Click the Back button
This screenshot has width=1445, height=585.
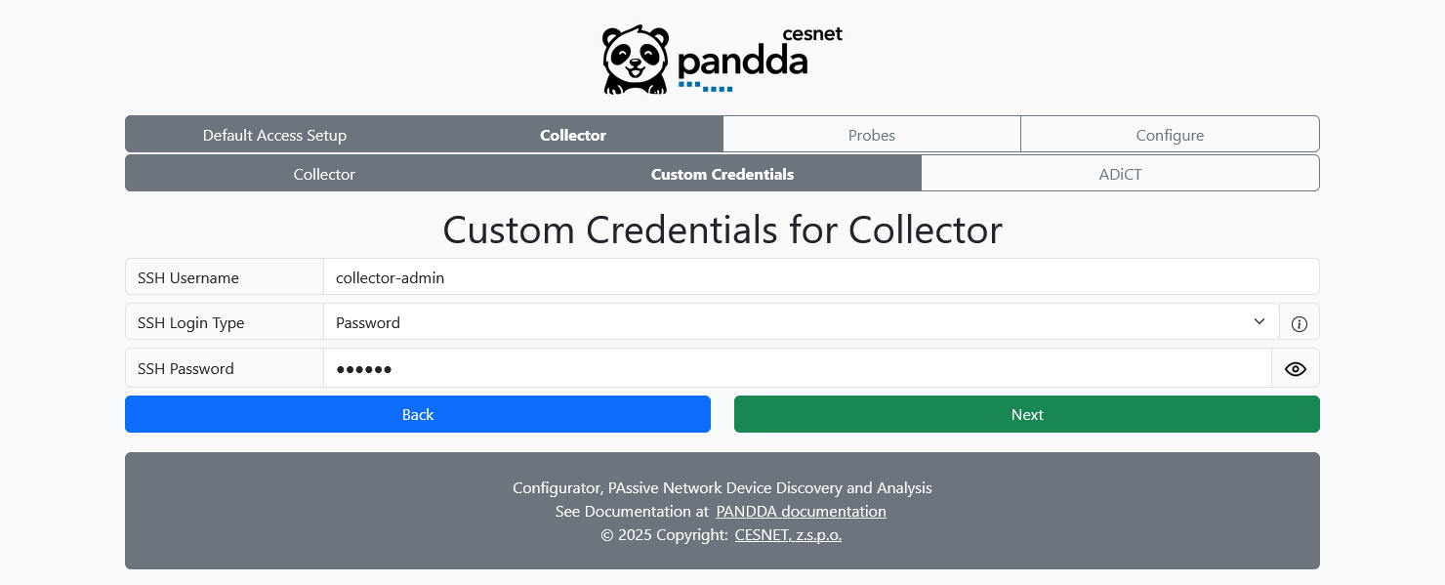coord(418,413)
